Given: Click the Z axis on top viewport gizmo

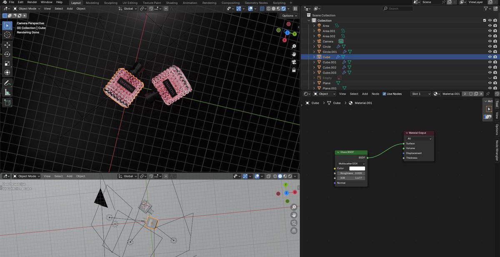Looking at the screenshot, I should pyautogui.click(x=287, y=32).
